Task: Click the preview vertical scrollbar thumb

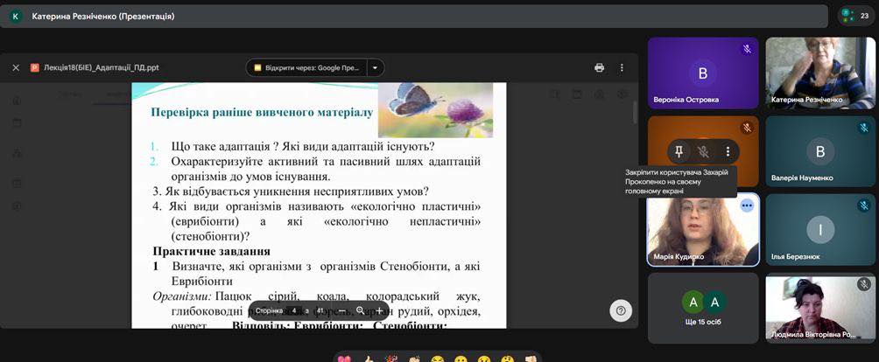Action: pos(635,112)
